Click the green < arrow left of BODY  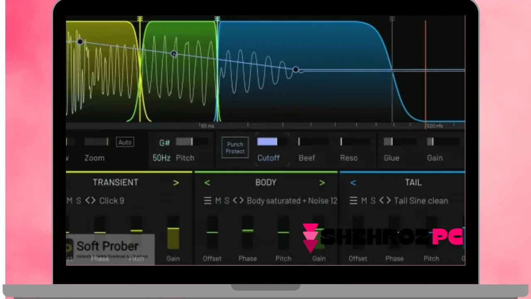[207, 183]
